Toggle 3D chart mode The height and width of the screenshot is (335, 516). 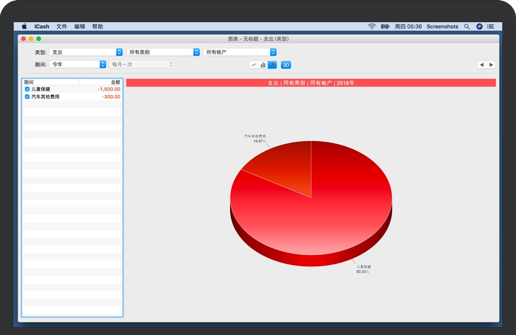click(x=286, y=65)
